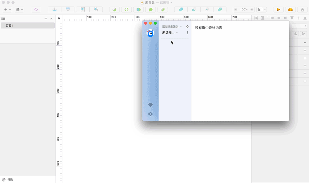Open the View layout dropdown in toolbar
Screen dimensions: 309x183
coord(262,10)
